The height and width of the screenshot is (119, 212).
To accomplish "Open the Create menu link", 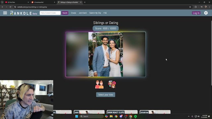I will [x=74, y=13].
